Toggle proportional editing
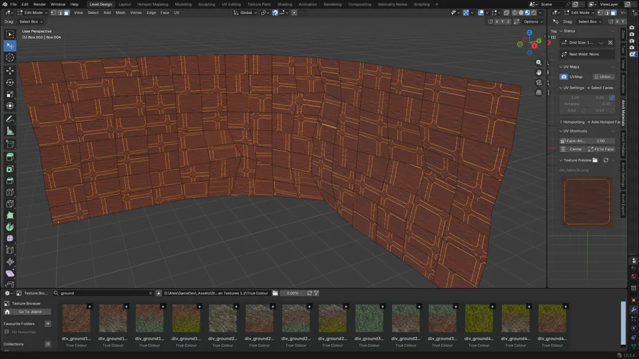Screen dimensions: 639x359 point(294,13)
